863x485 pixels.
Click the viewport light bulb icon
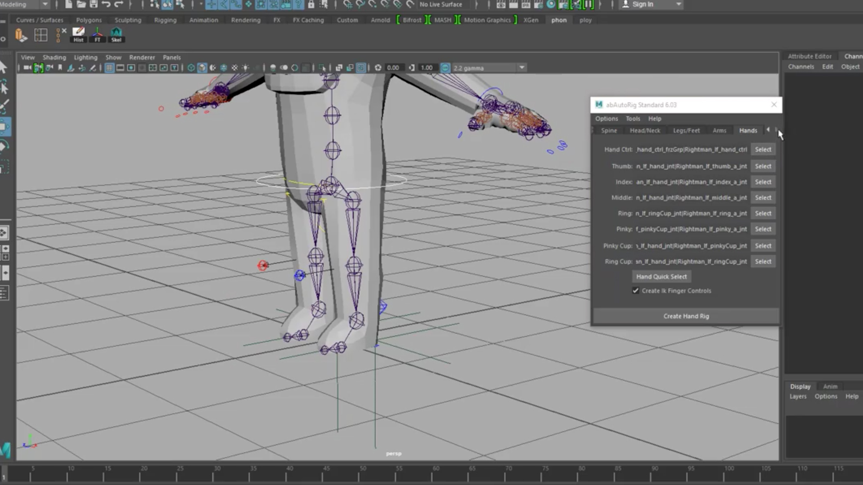click(245, 68)
